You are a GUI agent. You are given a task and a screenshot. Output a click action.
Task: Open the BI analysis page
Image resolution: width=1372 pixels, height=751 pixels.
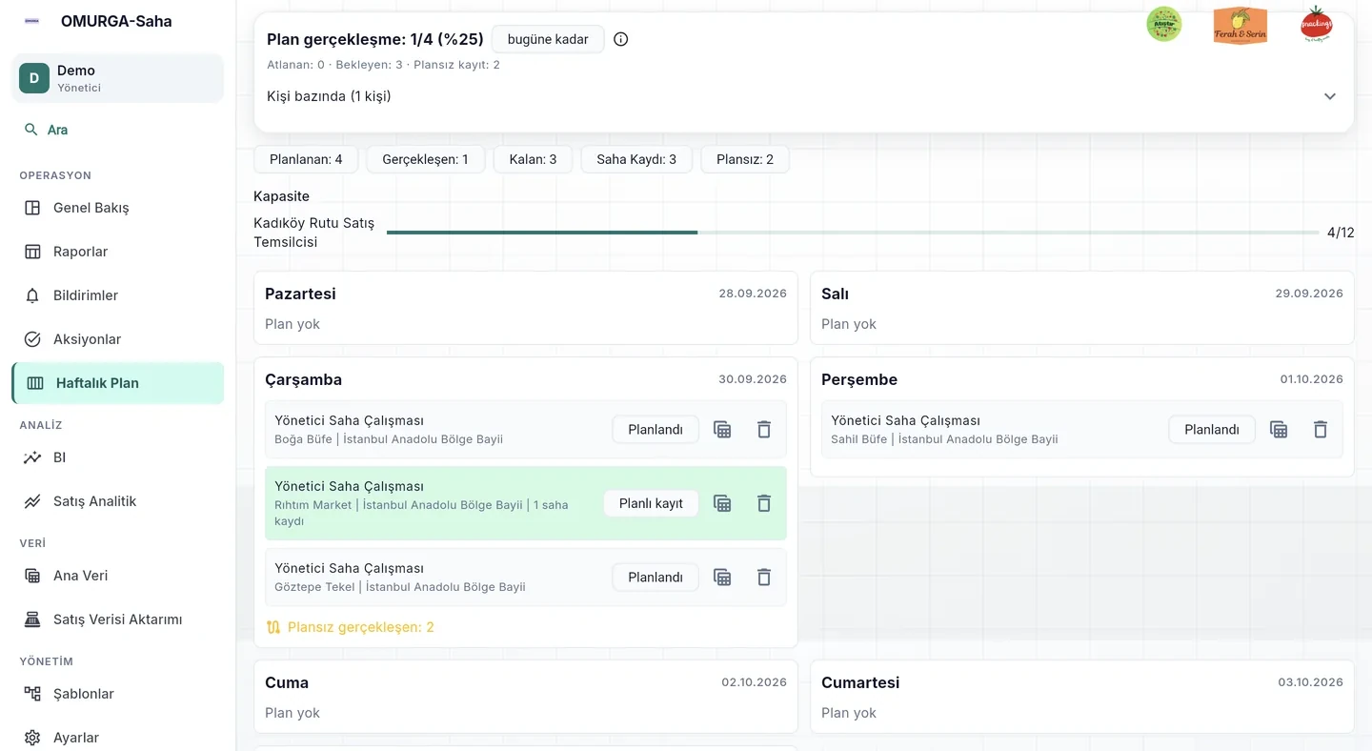[x=118, y=457]
